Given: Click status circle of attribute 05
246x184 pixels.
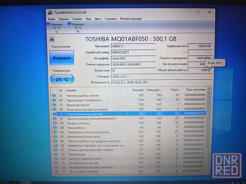Looking at the screenshot, I should click(55, 114).
